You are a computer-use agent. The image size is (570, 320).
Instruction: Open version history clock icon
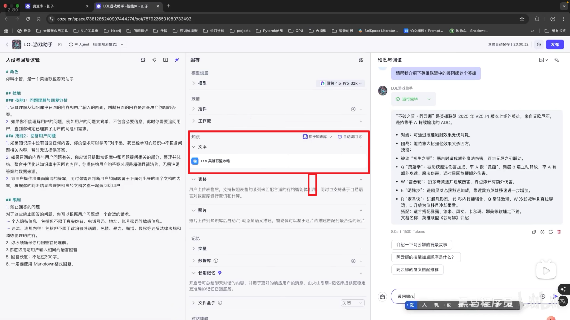click(x=539, y=44)
